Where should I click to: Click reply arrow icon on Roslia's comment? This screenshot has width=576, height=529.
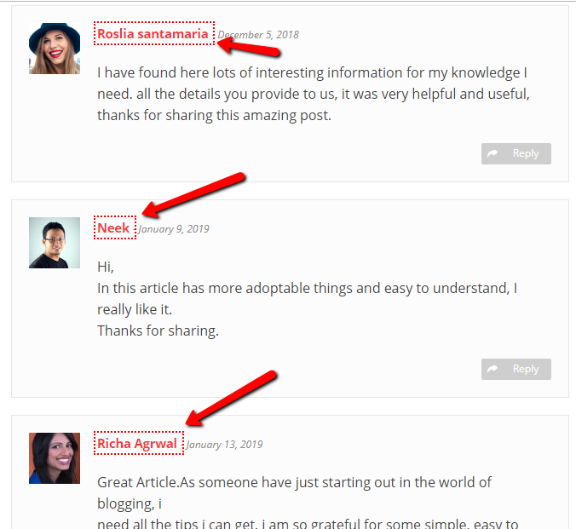pyautogui.click(x=492, y=153)
